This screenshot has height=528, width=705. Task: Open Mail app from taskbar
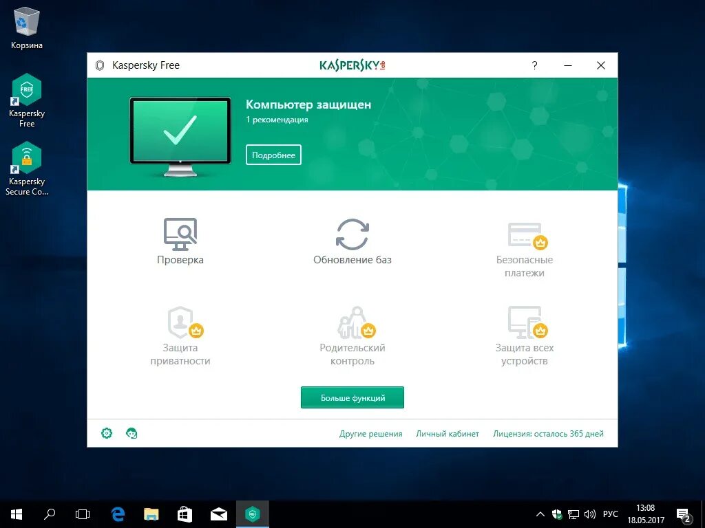click(218, 514)
